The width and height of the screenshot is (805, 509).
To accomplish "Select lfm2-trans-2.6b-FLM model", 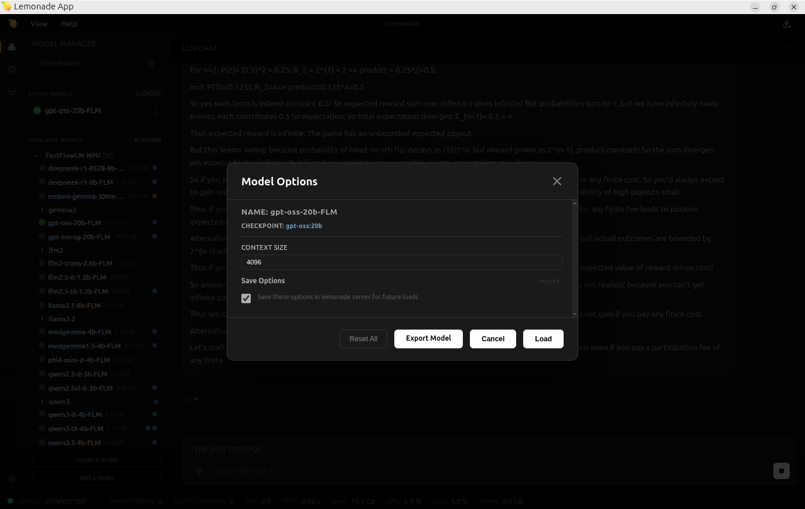I will tap(80, 263).
